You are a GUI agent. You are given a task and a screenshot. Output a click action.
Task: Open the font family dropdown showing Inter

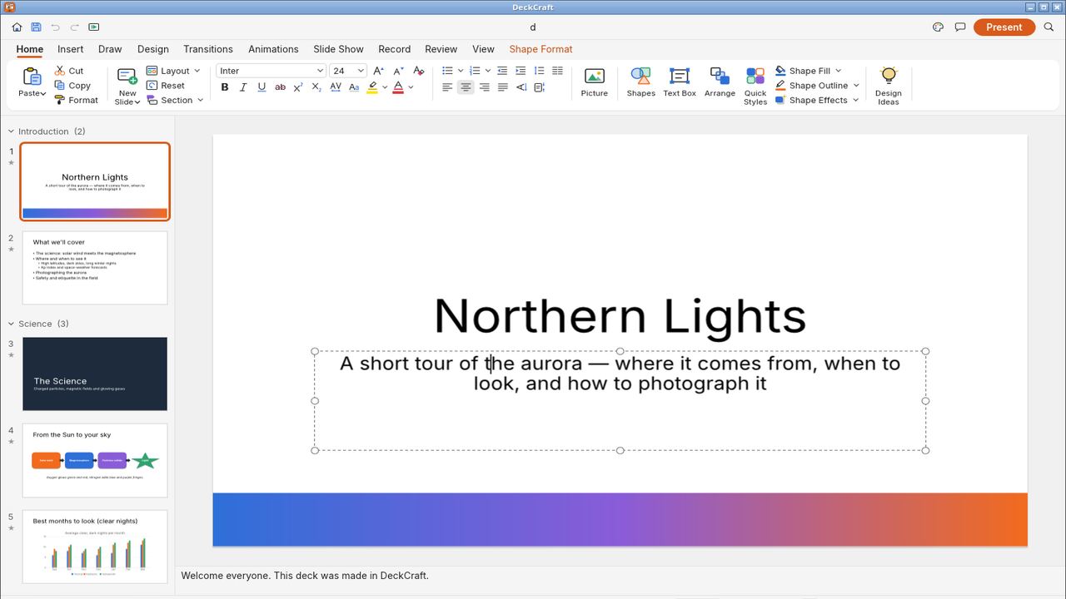click(271, 71)
